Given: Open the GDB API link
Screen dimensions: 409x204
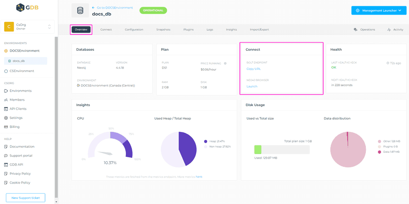Looking at the screenshot, I should [x=16, y=165].
